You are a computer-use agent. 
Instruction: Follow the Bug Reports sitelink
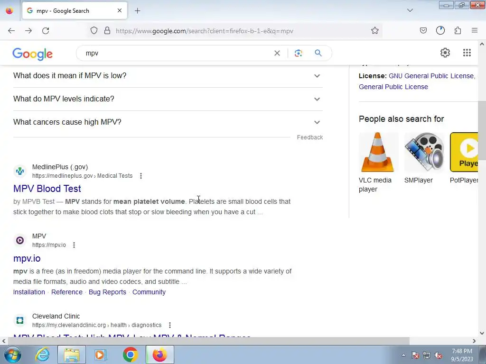pyautogui.click(x=107, y=292)
